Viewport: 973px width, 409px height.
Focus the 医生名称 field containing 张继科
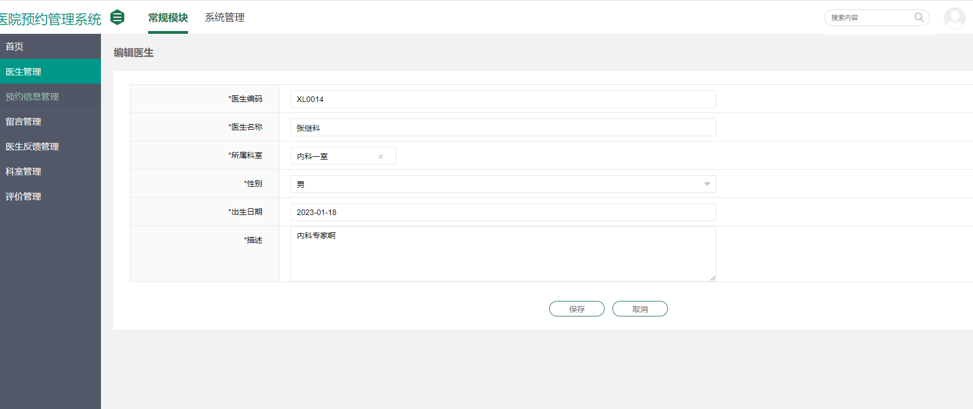tap(503, 127)
